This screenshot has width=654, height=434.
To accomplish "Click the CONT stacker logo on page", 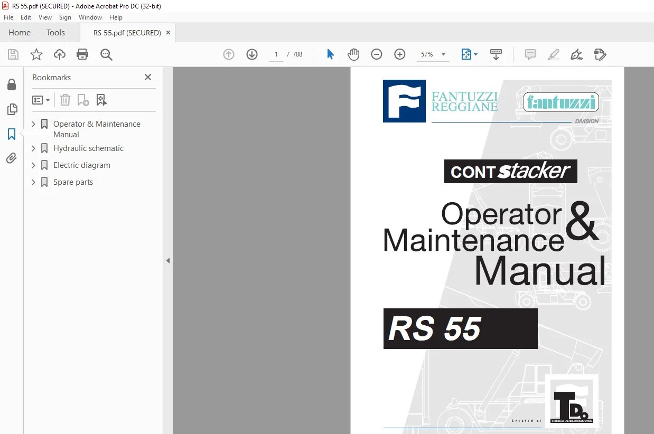I will click(510, 172).
